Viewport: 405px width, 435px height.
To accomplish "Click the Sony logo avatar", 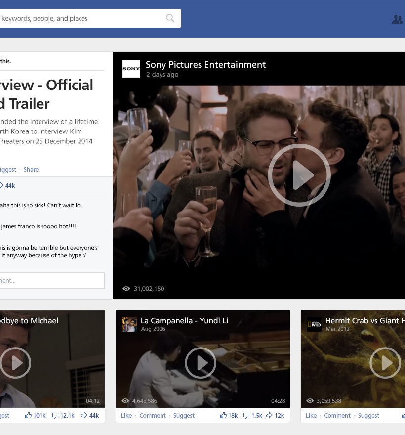I will (x=131, y=69).
